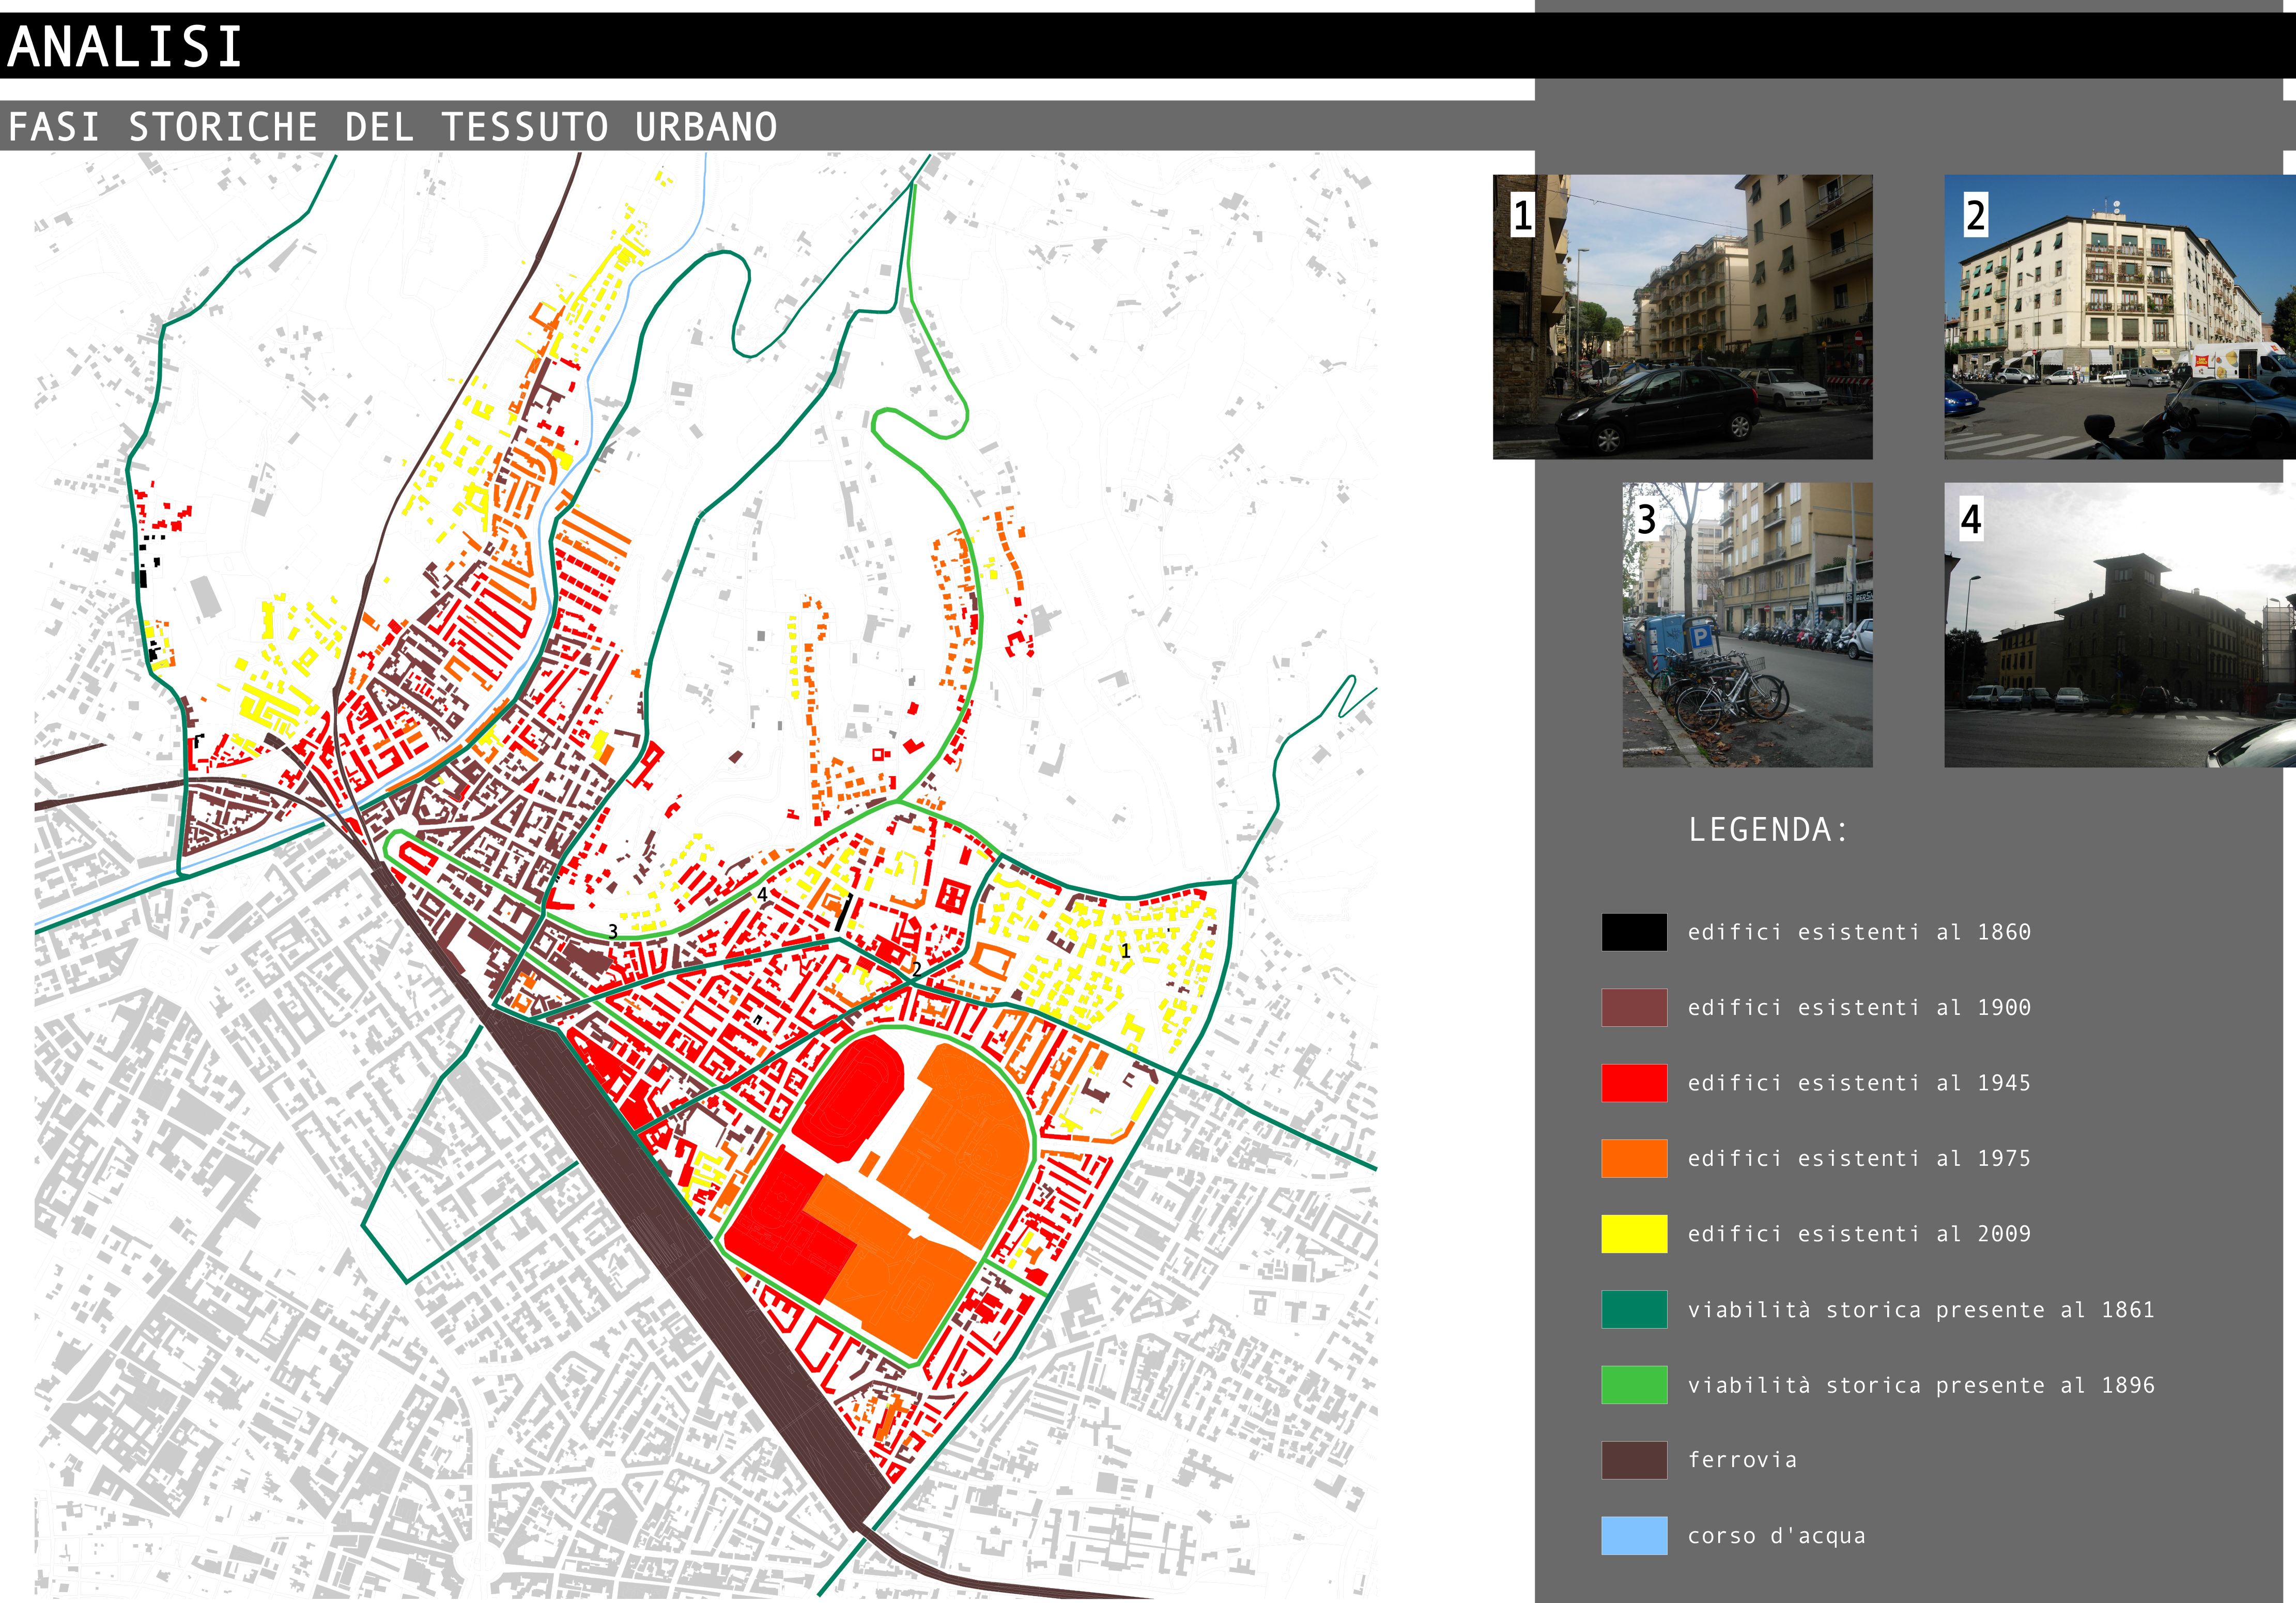This screenshot has width=2296, height=1603.
Task: Click the LEGENDA heading text
Action: (x=1768, y=830)
